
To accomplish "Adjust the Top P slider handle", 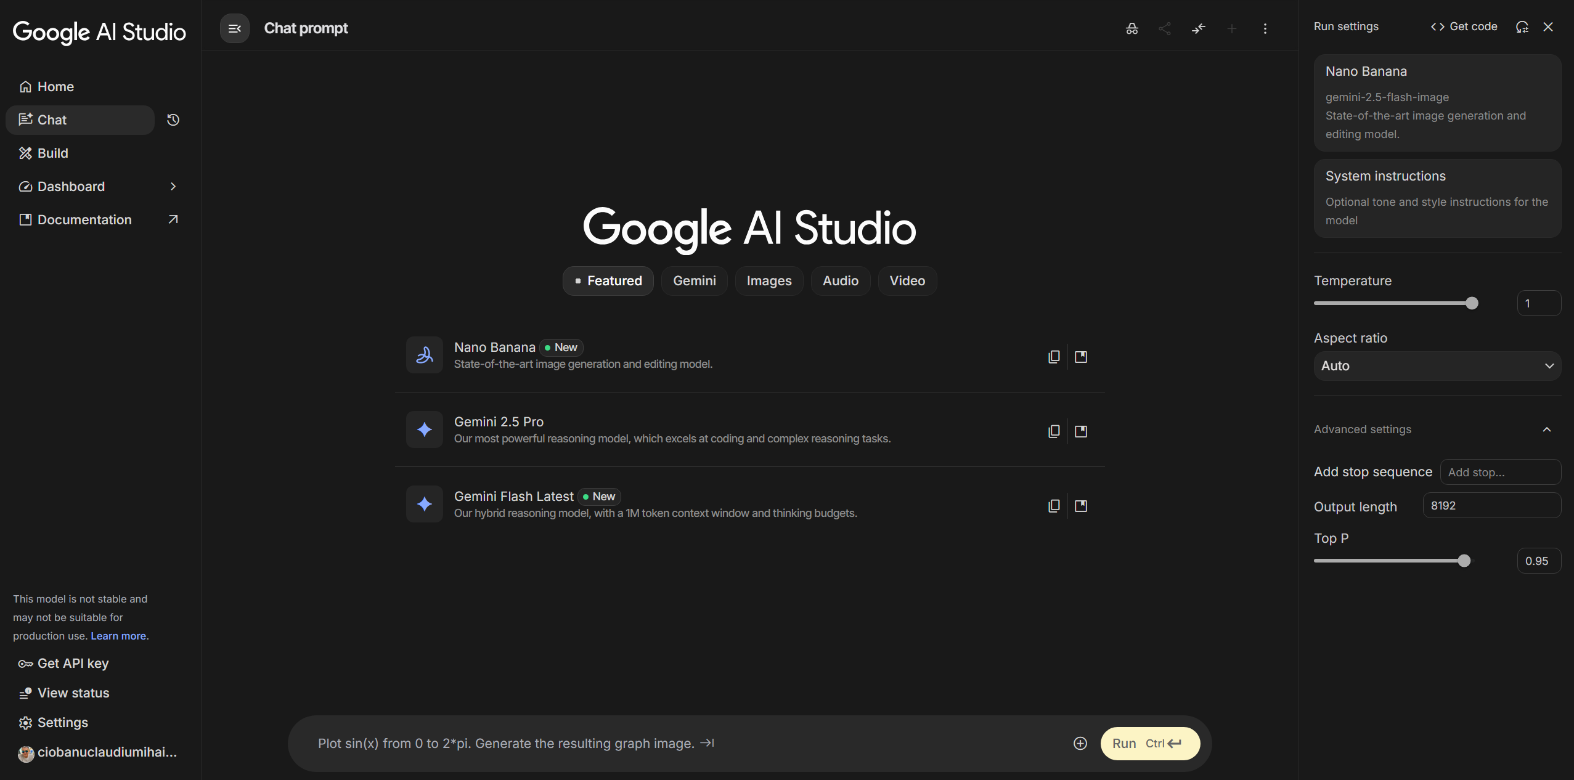I will [x=1464, y=561].
